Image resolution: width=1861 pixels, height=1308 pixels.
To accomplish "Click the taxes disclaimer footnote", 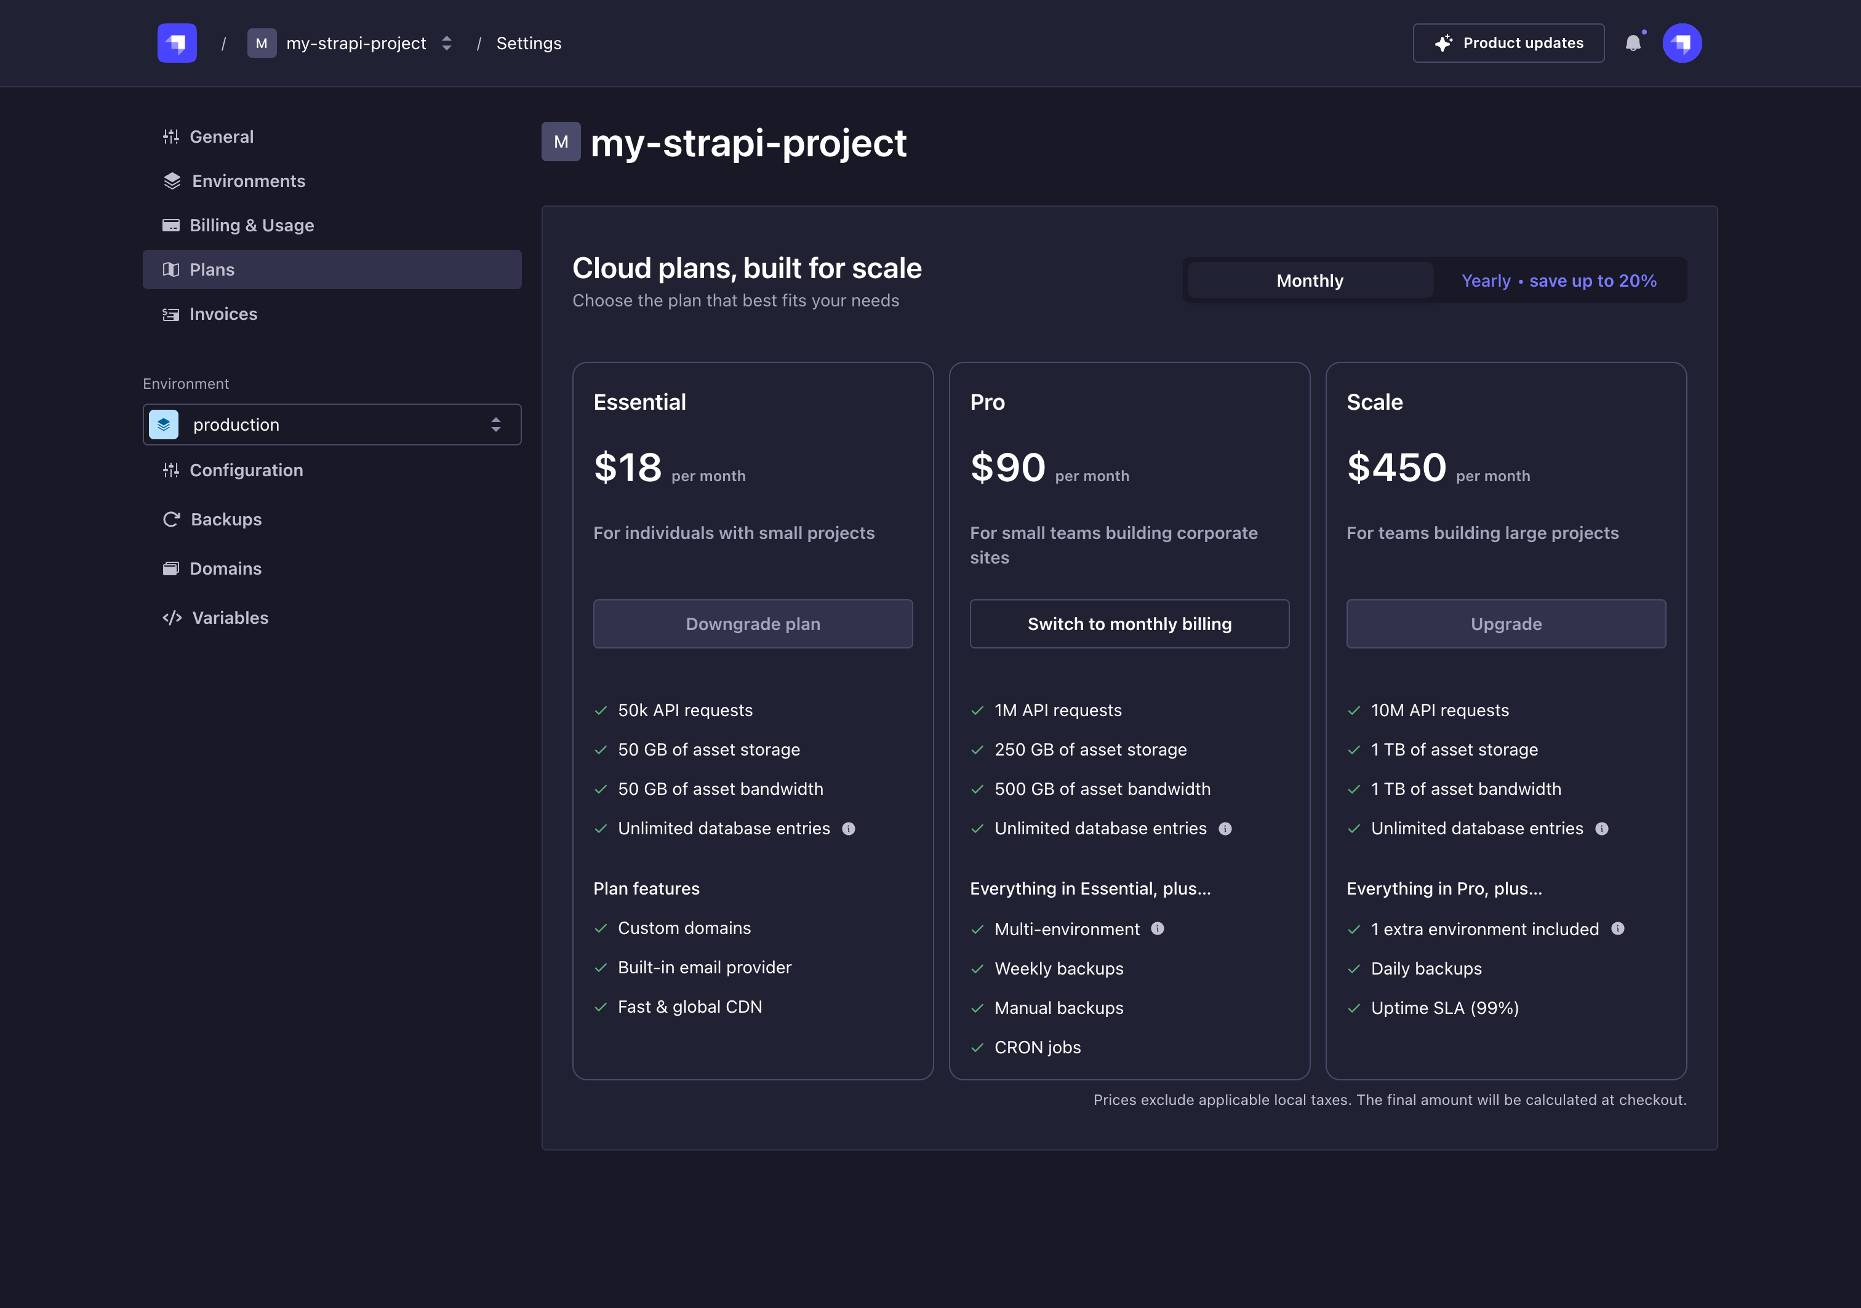I will 1389,1099.
